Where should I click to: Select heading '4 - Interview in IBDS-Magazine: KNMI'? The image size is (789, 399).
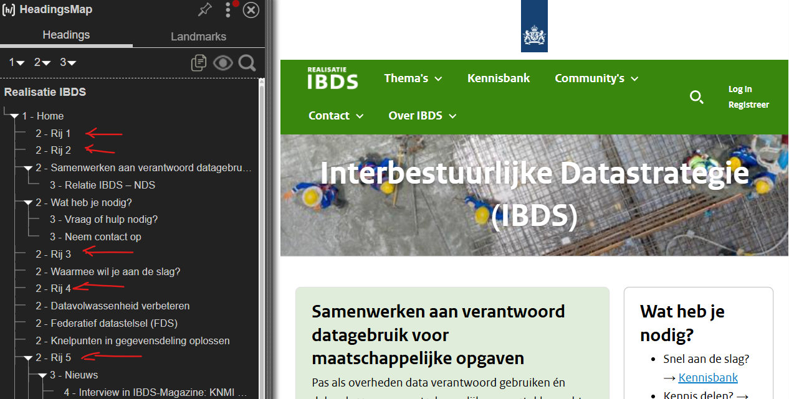(x=156, y=393)
